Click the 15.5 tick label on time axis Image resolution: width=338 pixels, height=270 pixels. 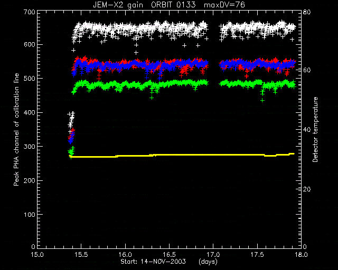81,255
